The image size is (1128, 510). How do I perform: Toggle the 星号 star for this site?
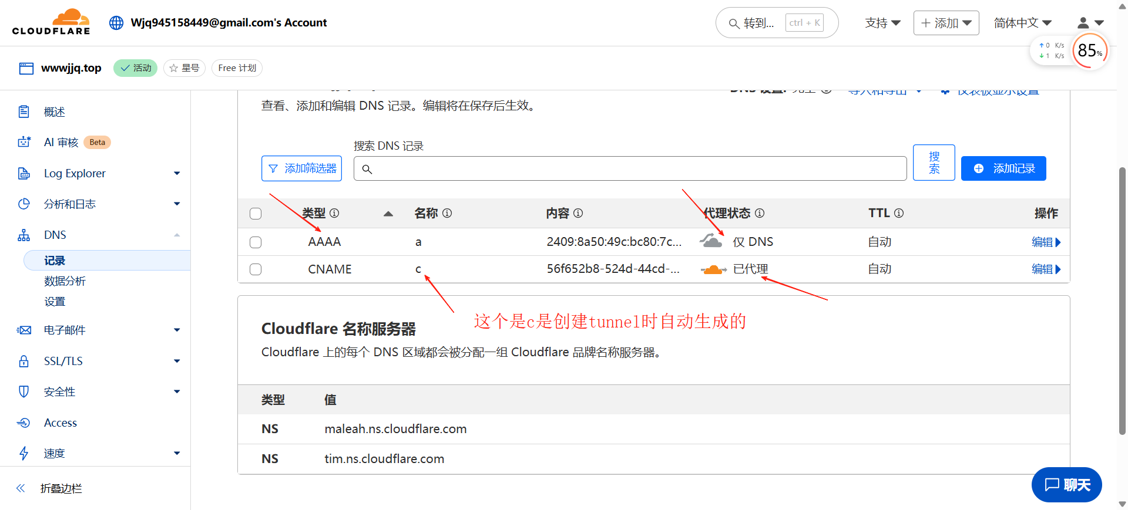point(184,68)
